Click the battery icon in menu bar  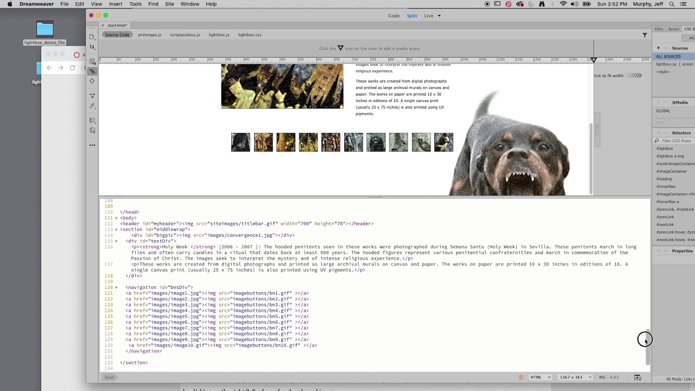[586, 4]
